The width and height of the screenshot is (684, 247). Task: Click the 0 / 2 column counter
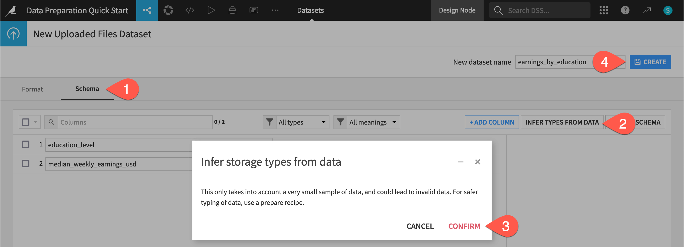[219, 122]
